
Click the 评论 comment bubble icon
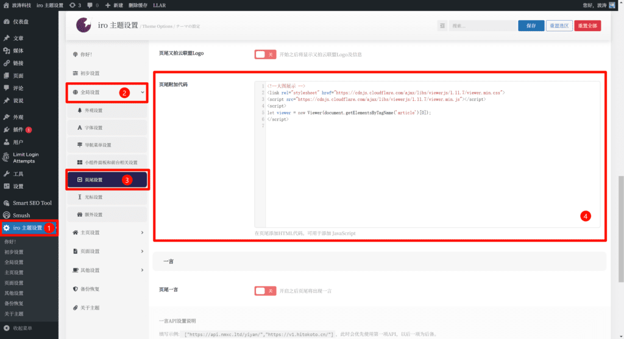click(x=6, y=88)
